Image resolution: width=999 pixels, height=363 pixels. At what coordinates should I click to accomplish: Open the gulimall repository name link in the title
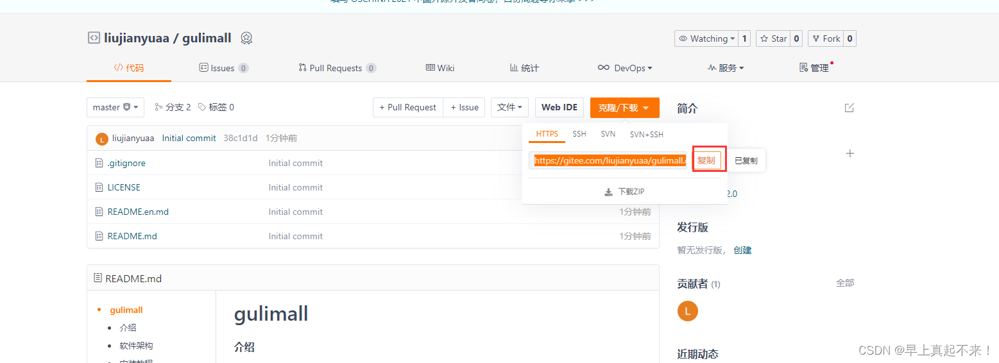207,38
